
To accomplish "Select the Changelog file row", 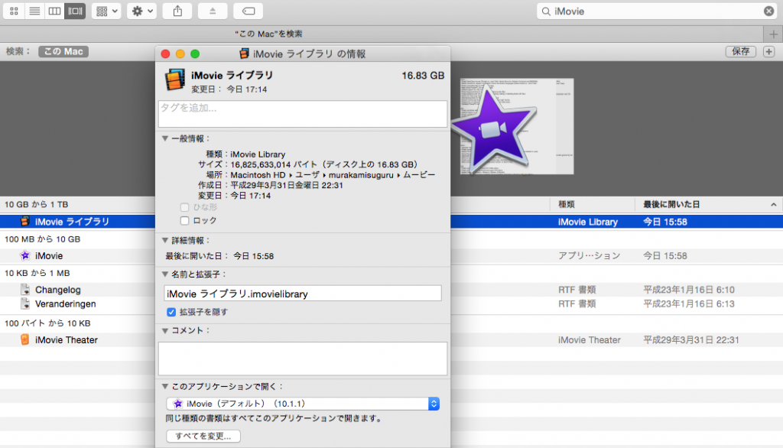I will pos(391,290).
